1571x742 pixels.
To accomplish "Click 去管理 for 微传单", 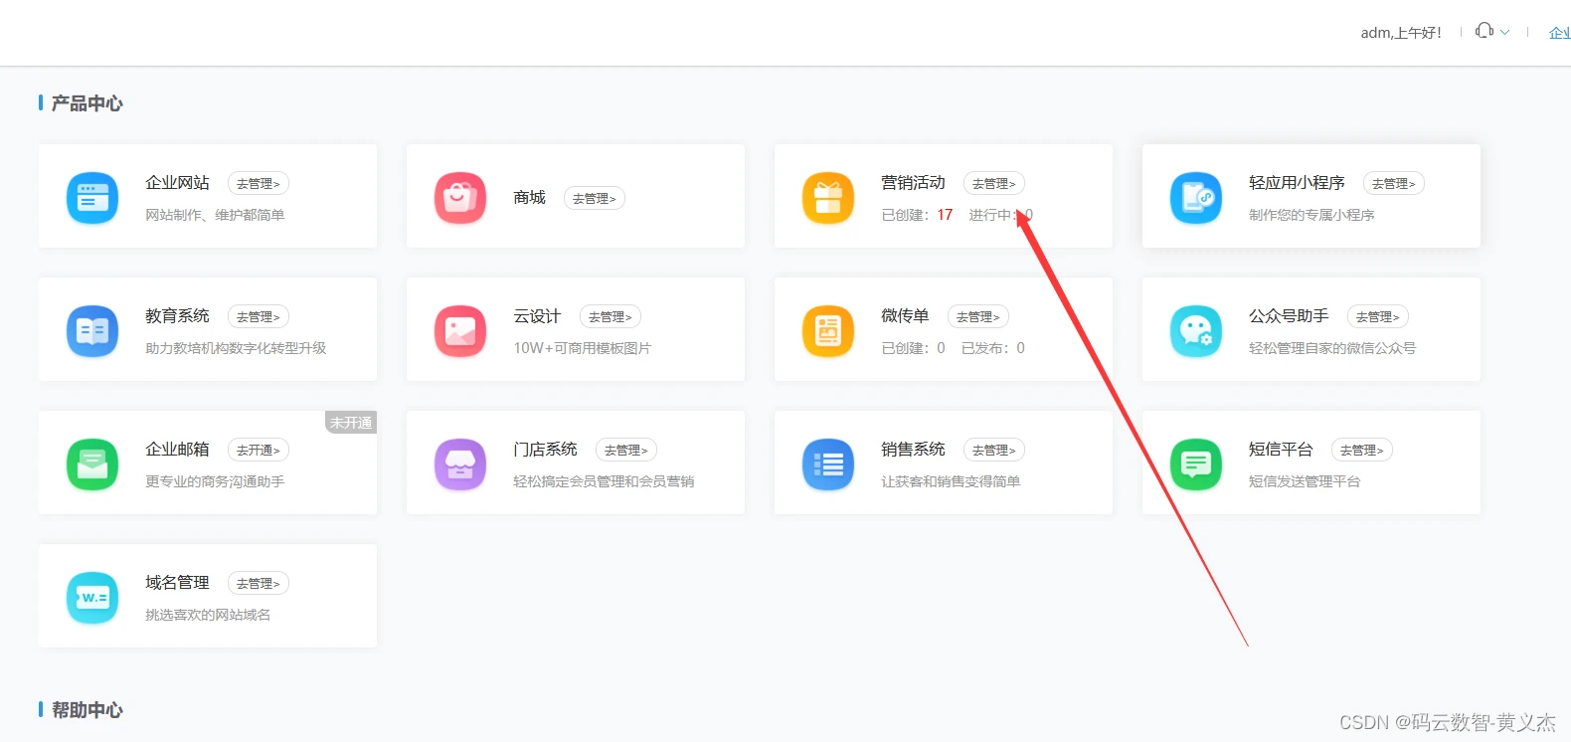I will (978, 317).
